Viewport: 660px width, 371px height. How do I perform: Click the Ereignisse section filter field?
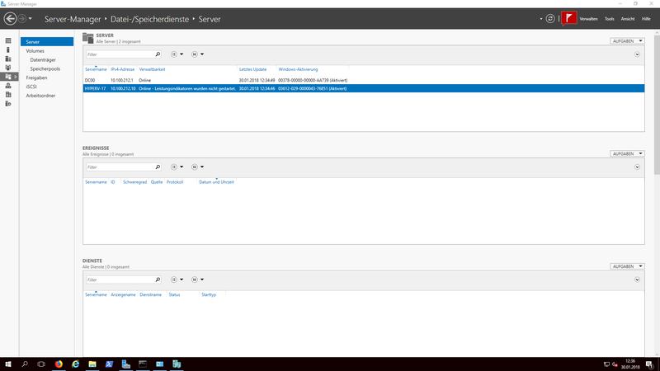coord(120,167)
